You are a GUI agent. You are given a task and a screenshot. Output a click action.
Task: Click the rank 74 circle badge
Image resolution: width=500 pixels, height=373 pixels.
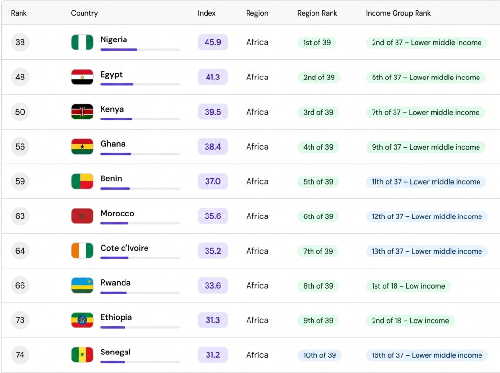pos(20,354)
